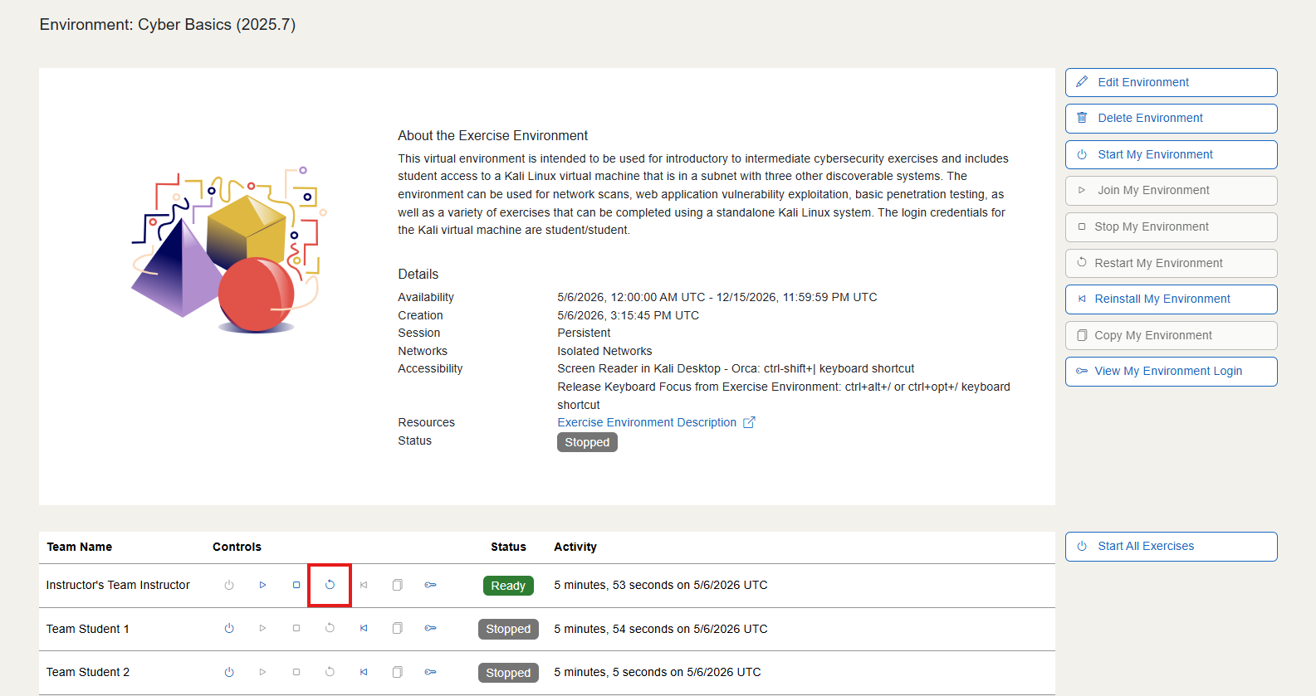Click the 'Screen Reader in Kali Desktop' accessibility line

click(736, 368)
